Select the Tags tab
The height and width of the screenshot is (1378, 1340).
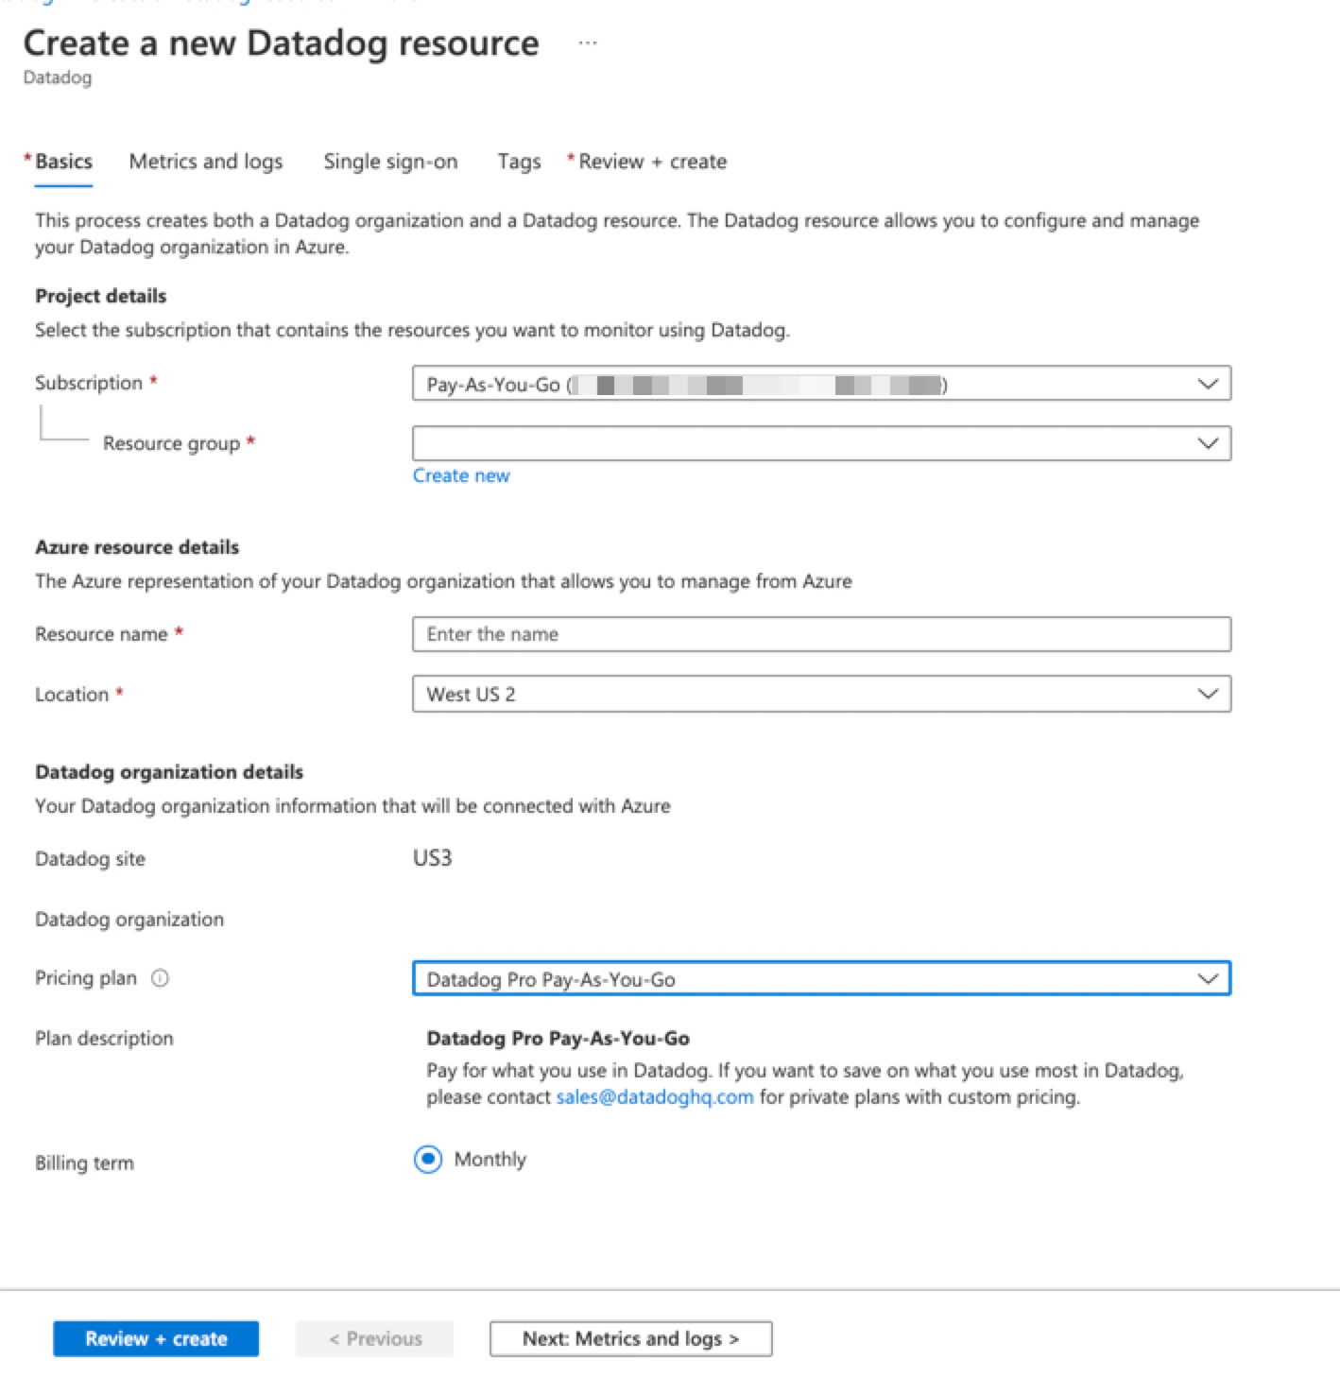519,162
